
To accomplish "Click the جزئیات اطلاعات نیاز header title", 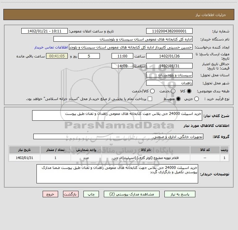I will click(211, 15).
